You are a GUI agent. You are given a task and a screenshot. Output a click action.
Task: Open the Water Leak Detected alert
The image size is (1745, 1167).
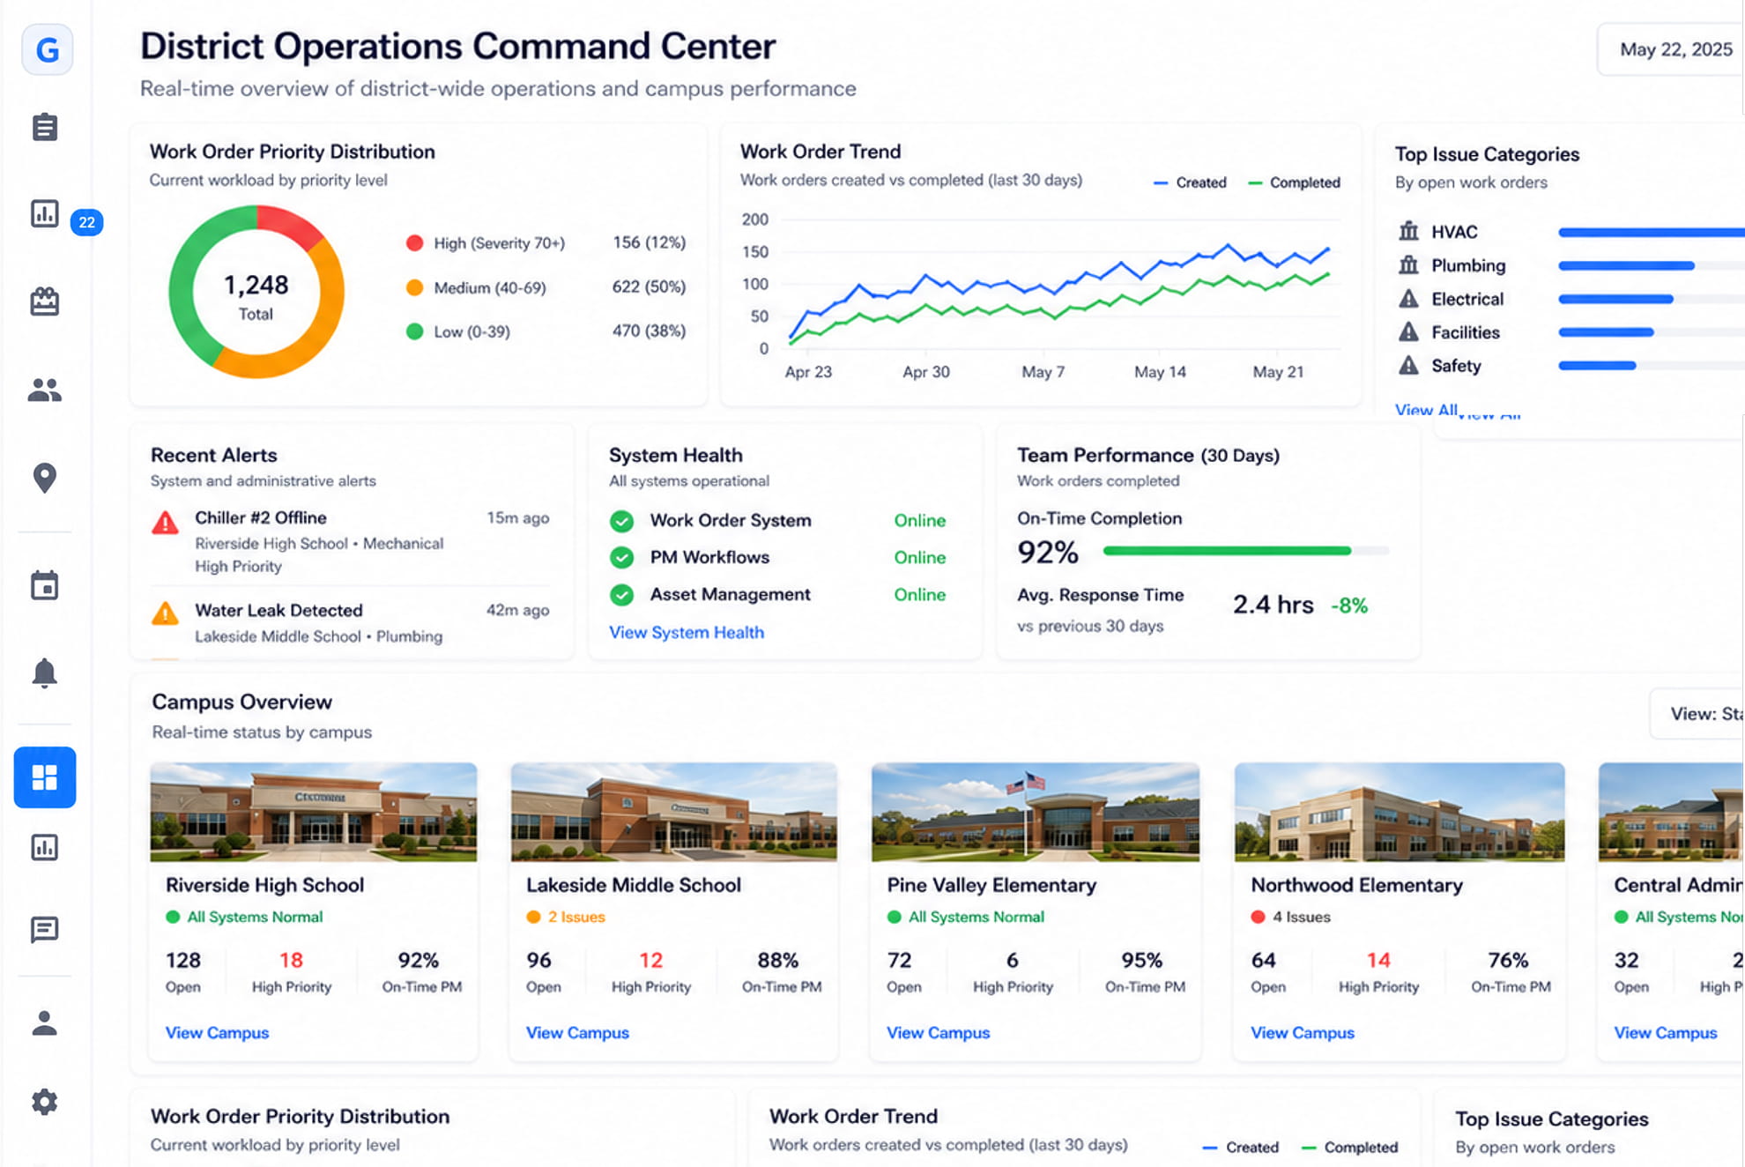point(351,622)
